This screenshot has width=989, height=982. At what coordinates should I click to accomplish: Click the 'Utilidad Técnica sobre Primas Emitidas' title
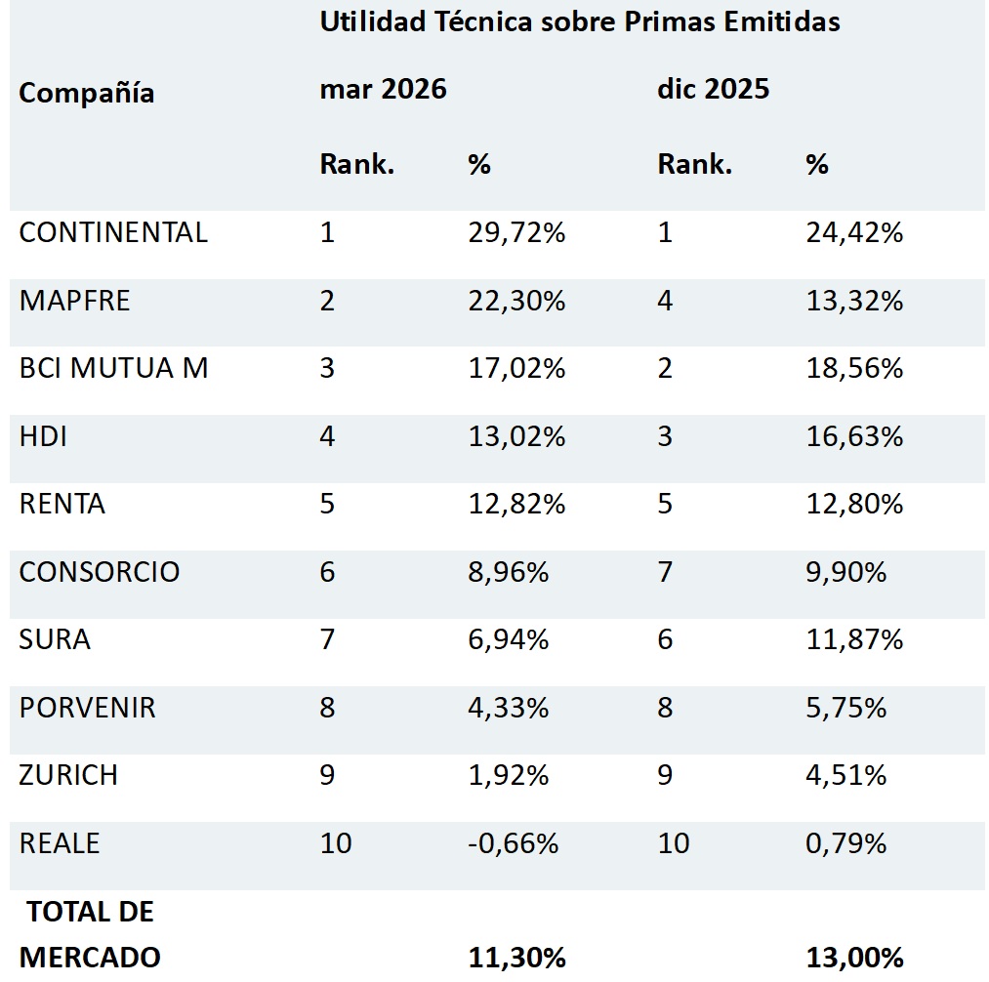point(580,22)
